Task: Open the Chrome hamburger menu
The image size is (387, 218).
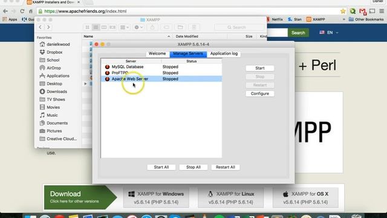Action: 382,11
